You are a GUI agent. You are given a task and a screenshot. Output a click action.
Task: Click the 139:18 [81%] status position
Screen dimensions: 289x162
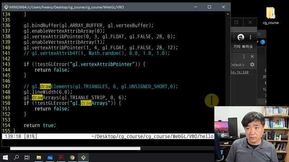click(x=21, y=136)
